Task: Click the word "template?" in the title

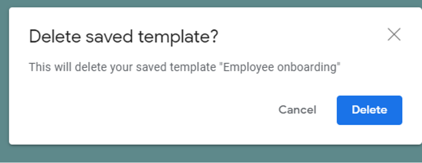Action: click(x=178, y=37)
